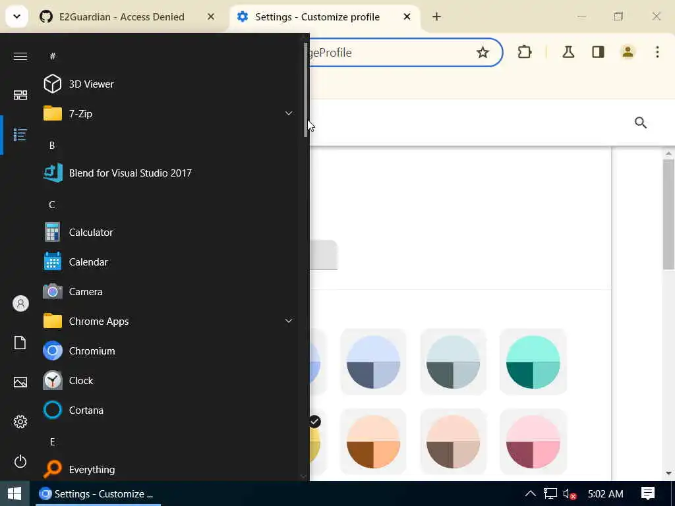Jump to the letter # section header
The width and height of the screenshot is (675, 506).
tap(53, 57)
